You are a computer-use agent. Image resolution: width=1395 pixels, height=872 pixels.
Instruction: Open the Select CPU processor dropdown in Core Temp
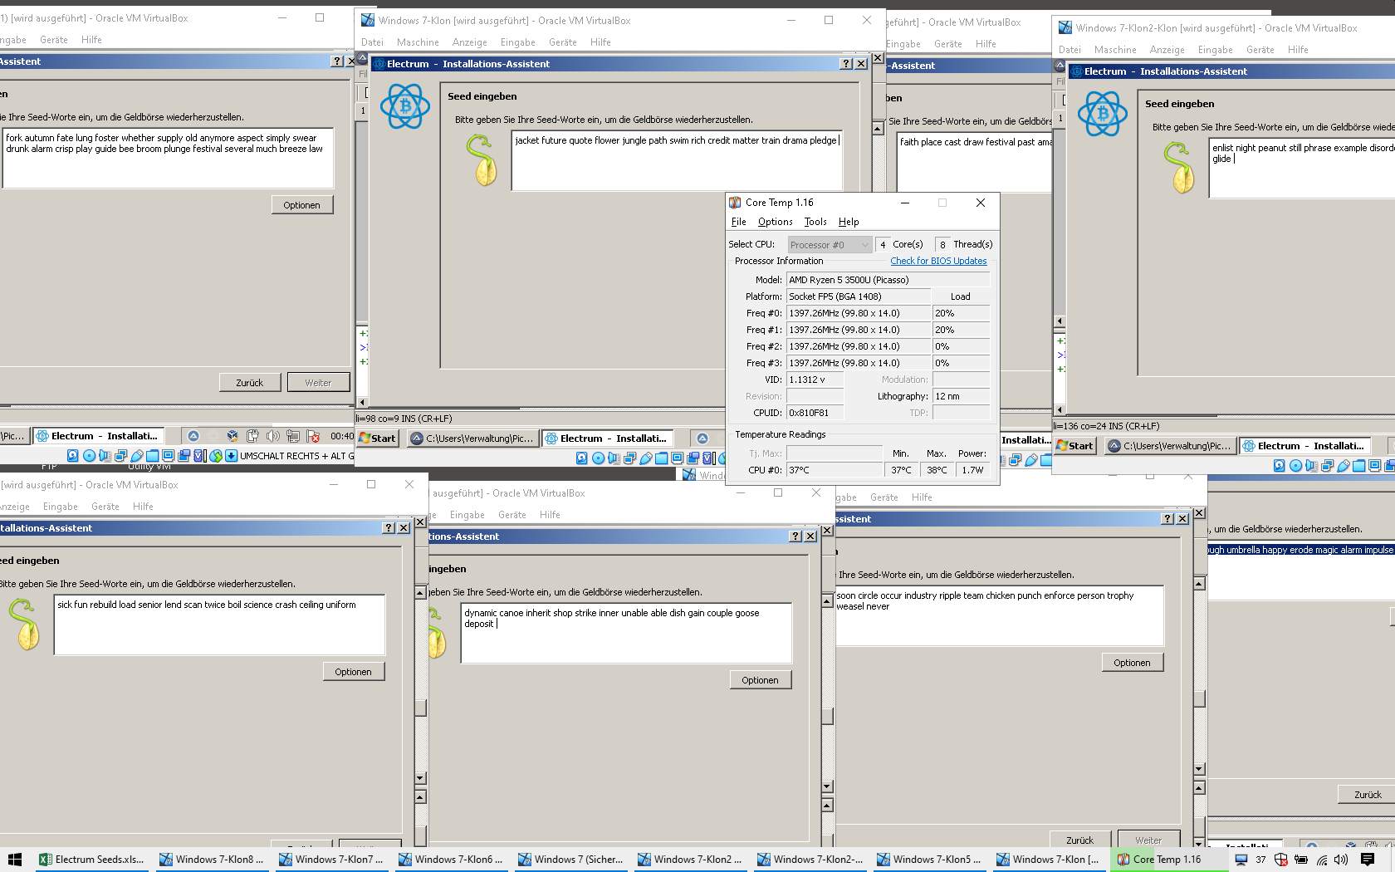(x=828, y=244)
